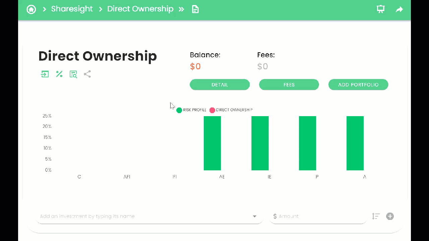Click the 'Direct Ownership' page title
This screenshot has height=241, width=429.
pyautogui.click(x=98, y=56)
